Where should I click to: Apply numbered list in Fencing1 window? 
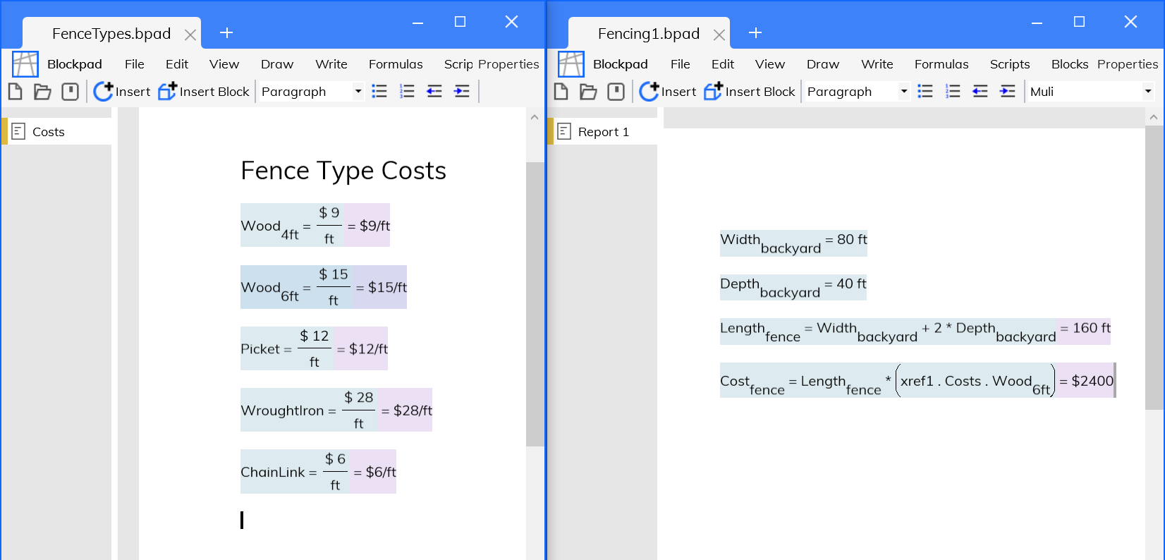(x=953, y=92)
